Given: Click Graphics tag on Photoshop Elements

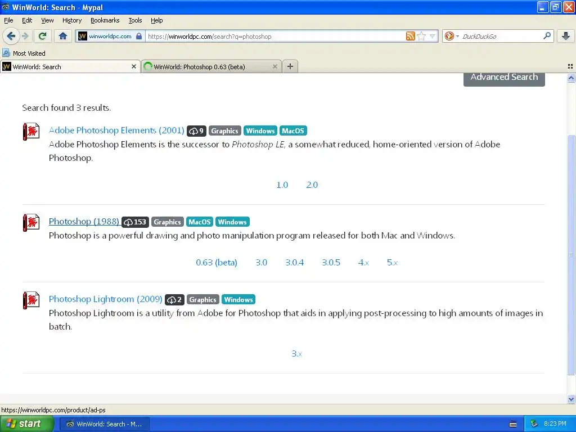Looking at the screenshot, I should (225, 130).
